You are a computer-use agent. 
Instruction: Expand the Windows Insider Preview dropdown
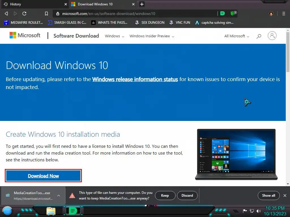(152, 36)
